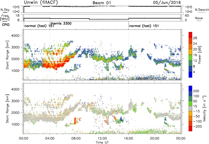Image resolution: width=209 pixels, height=144 pixels.
Task: Click the 'Unwin (fitACF)' plot title
Action: 41,3
